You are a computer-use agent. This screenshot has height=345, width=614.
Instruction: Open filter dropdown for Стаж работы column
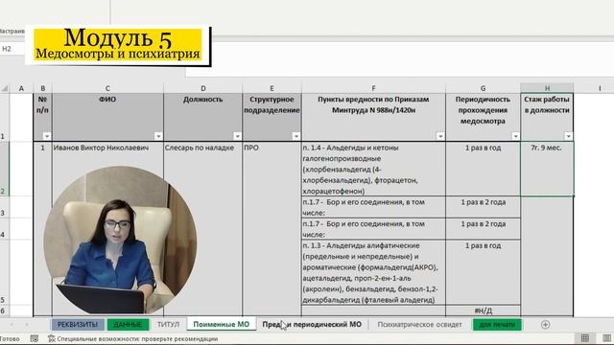tap(568, 136)
